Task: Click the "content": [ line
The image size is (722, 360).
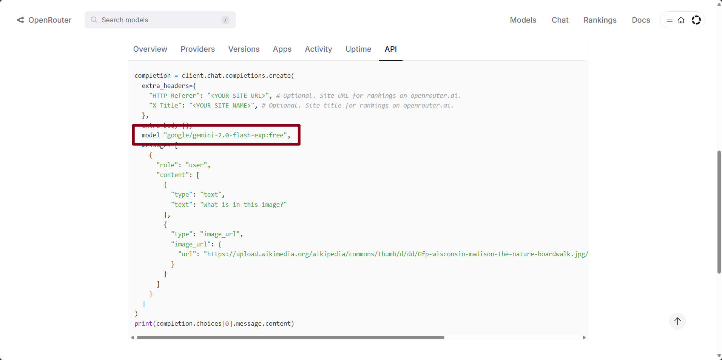Action: 178,175
